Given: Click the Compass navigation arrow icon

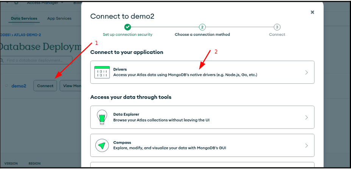Looking at the screenshot, I should click(x=102, y=145).
